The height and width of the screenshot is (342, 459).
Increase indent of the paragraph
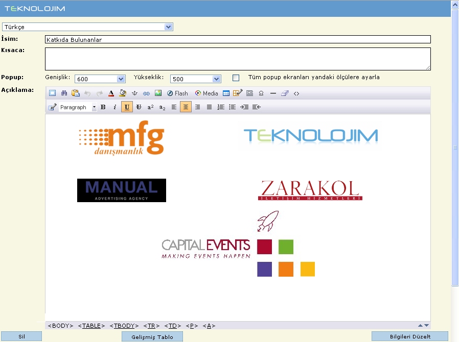click(244, 107)
